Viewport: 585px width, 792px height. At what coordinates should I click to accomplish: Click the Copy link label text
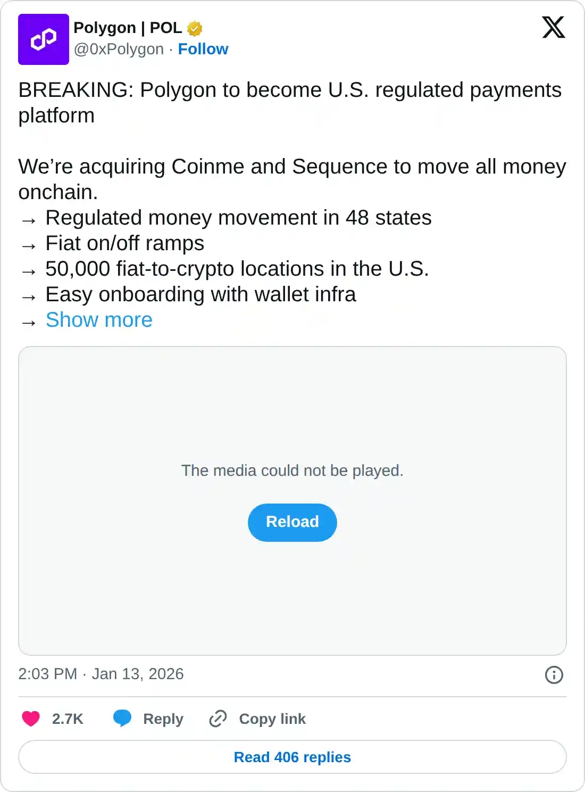273,719
